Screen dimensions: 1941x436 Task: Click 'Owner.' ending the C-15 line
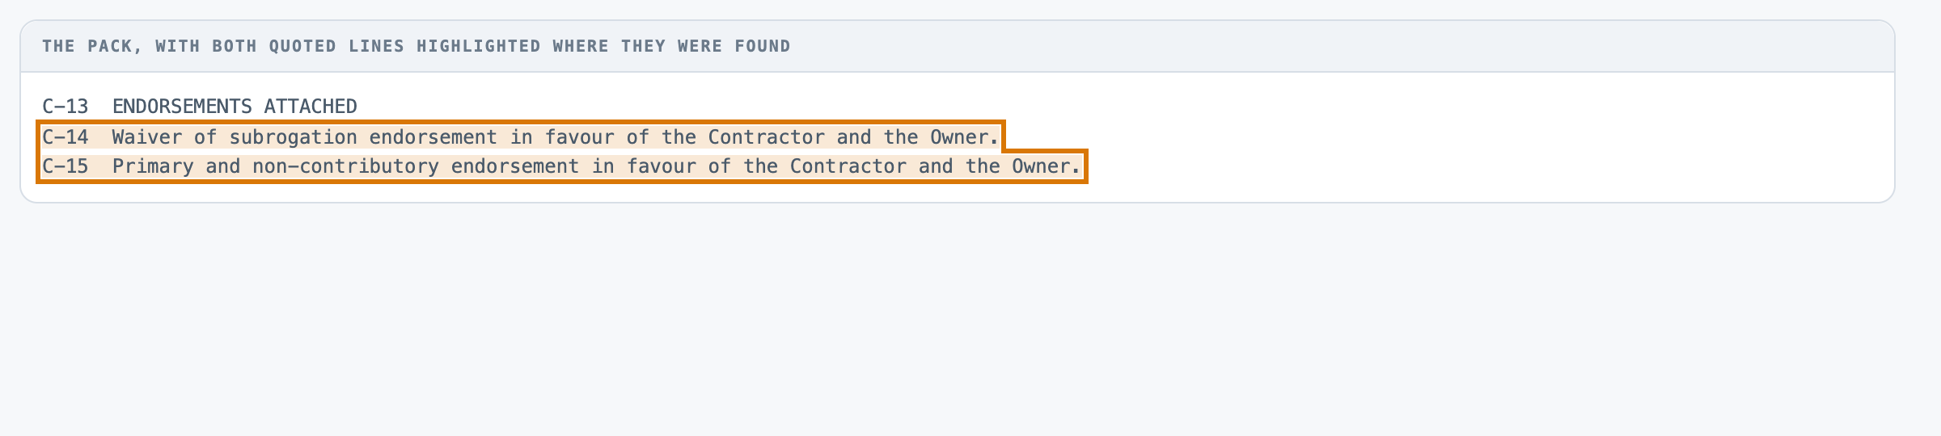(1047, 166)
